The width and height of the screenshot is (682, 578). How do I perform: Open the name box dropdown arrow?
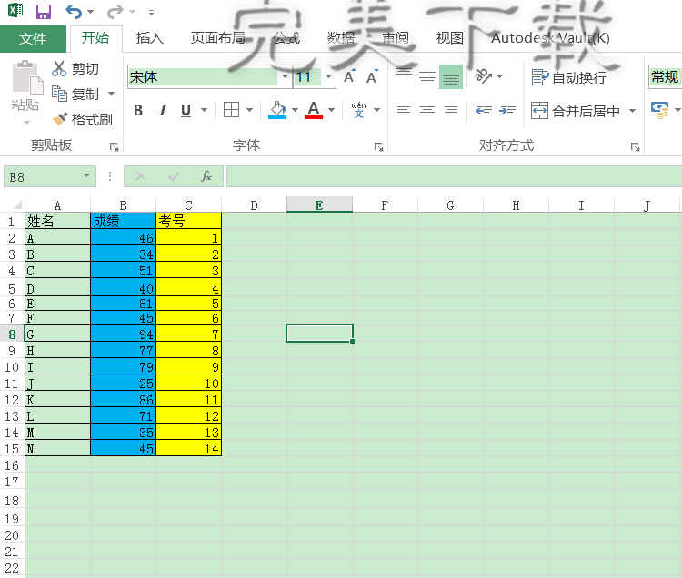click(87, 176)
